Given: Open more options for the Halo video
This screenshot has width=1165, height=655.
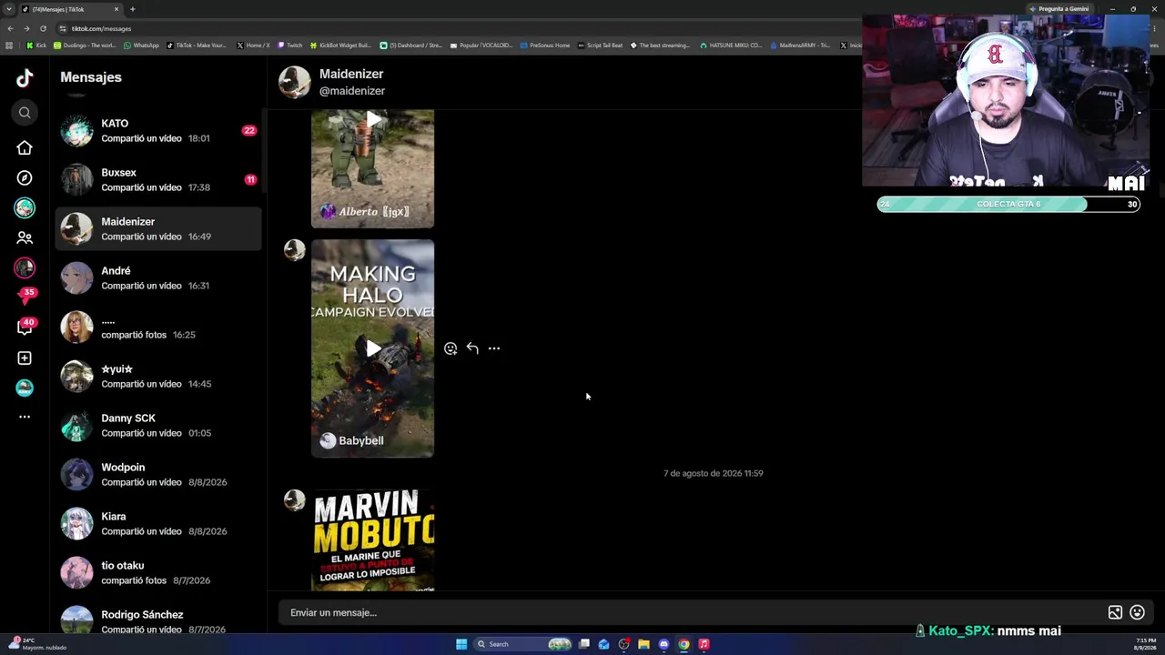Looking at the screenshot, I should click(x=494, y=348).
